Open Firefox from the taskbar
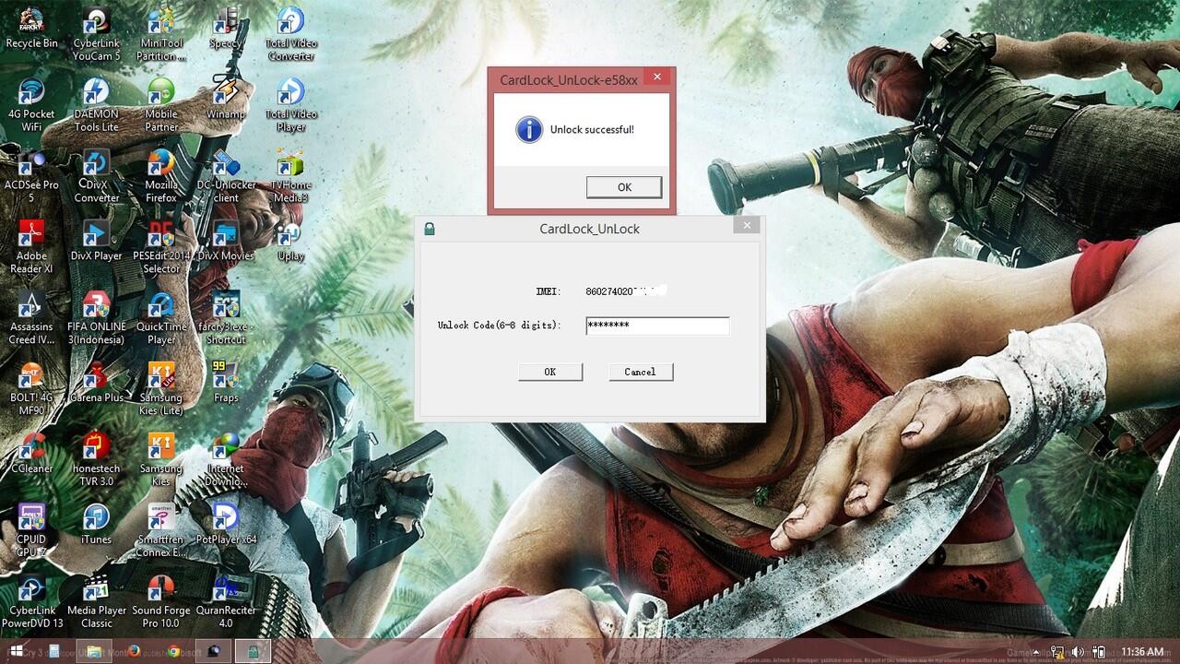Image resolution: width=1180 pixels, height=664 pixels. [135, 651]
